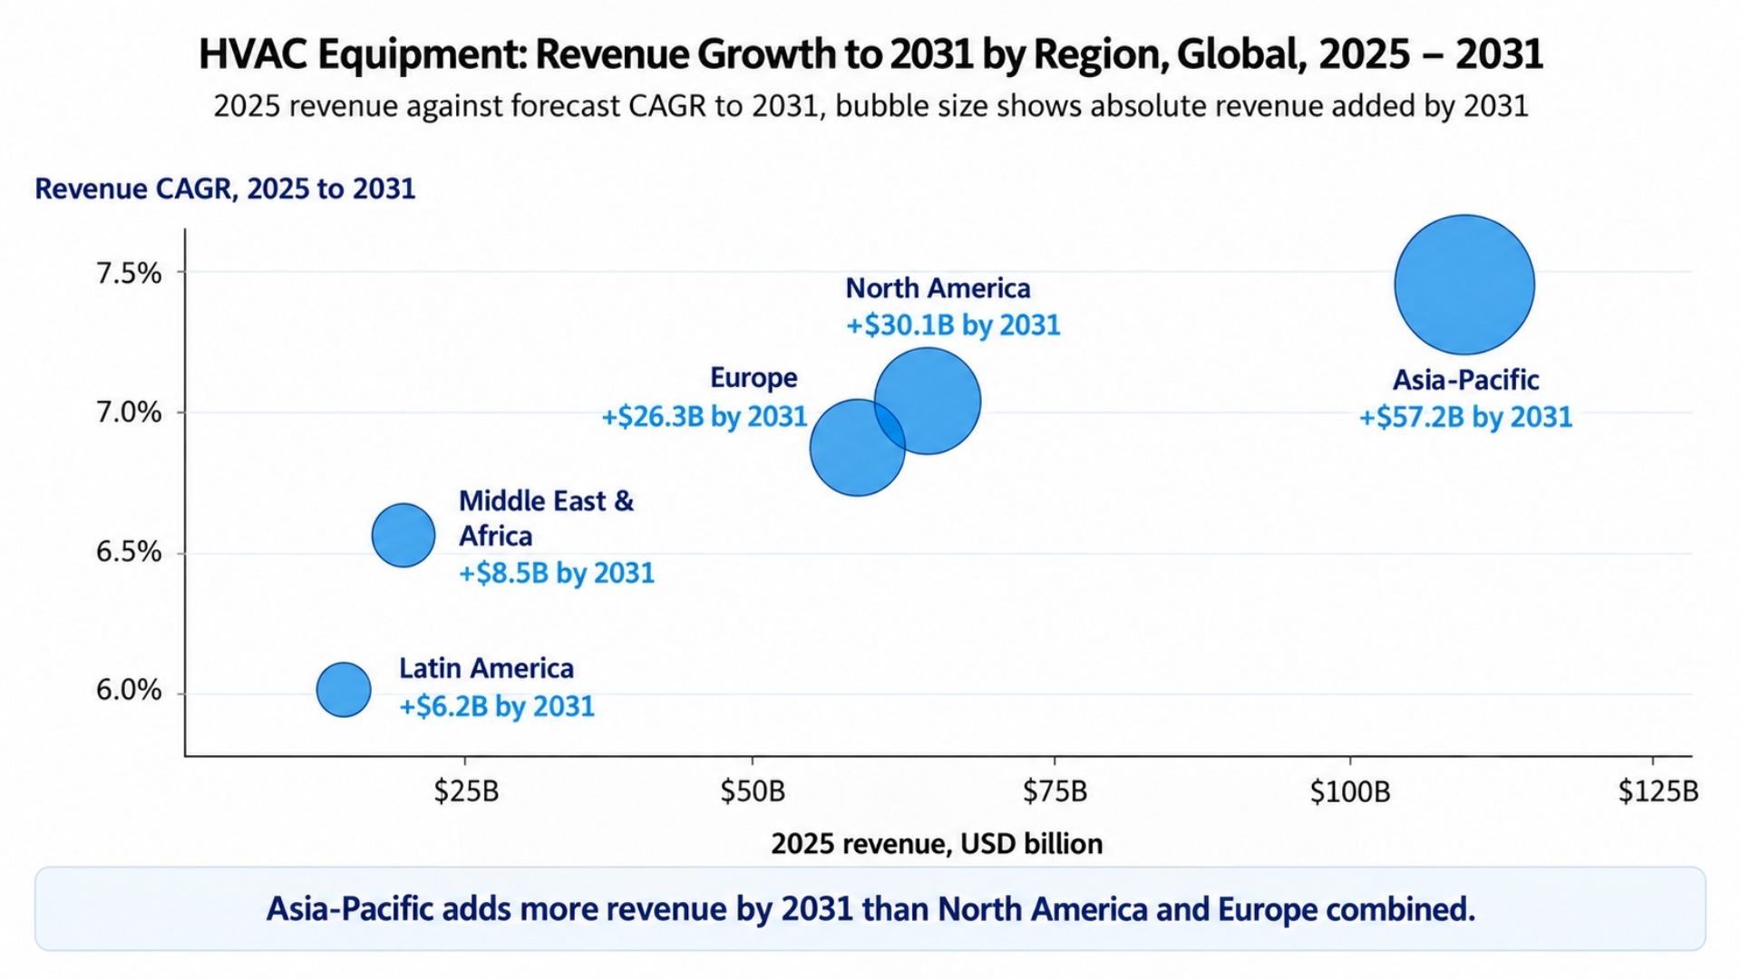Click the '+$26.3B by 2031' value
1741x979 pixels.
[705, 417]
